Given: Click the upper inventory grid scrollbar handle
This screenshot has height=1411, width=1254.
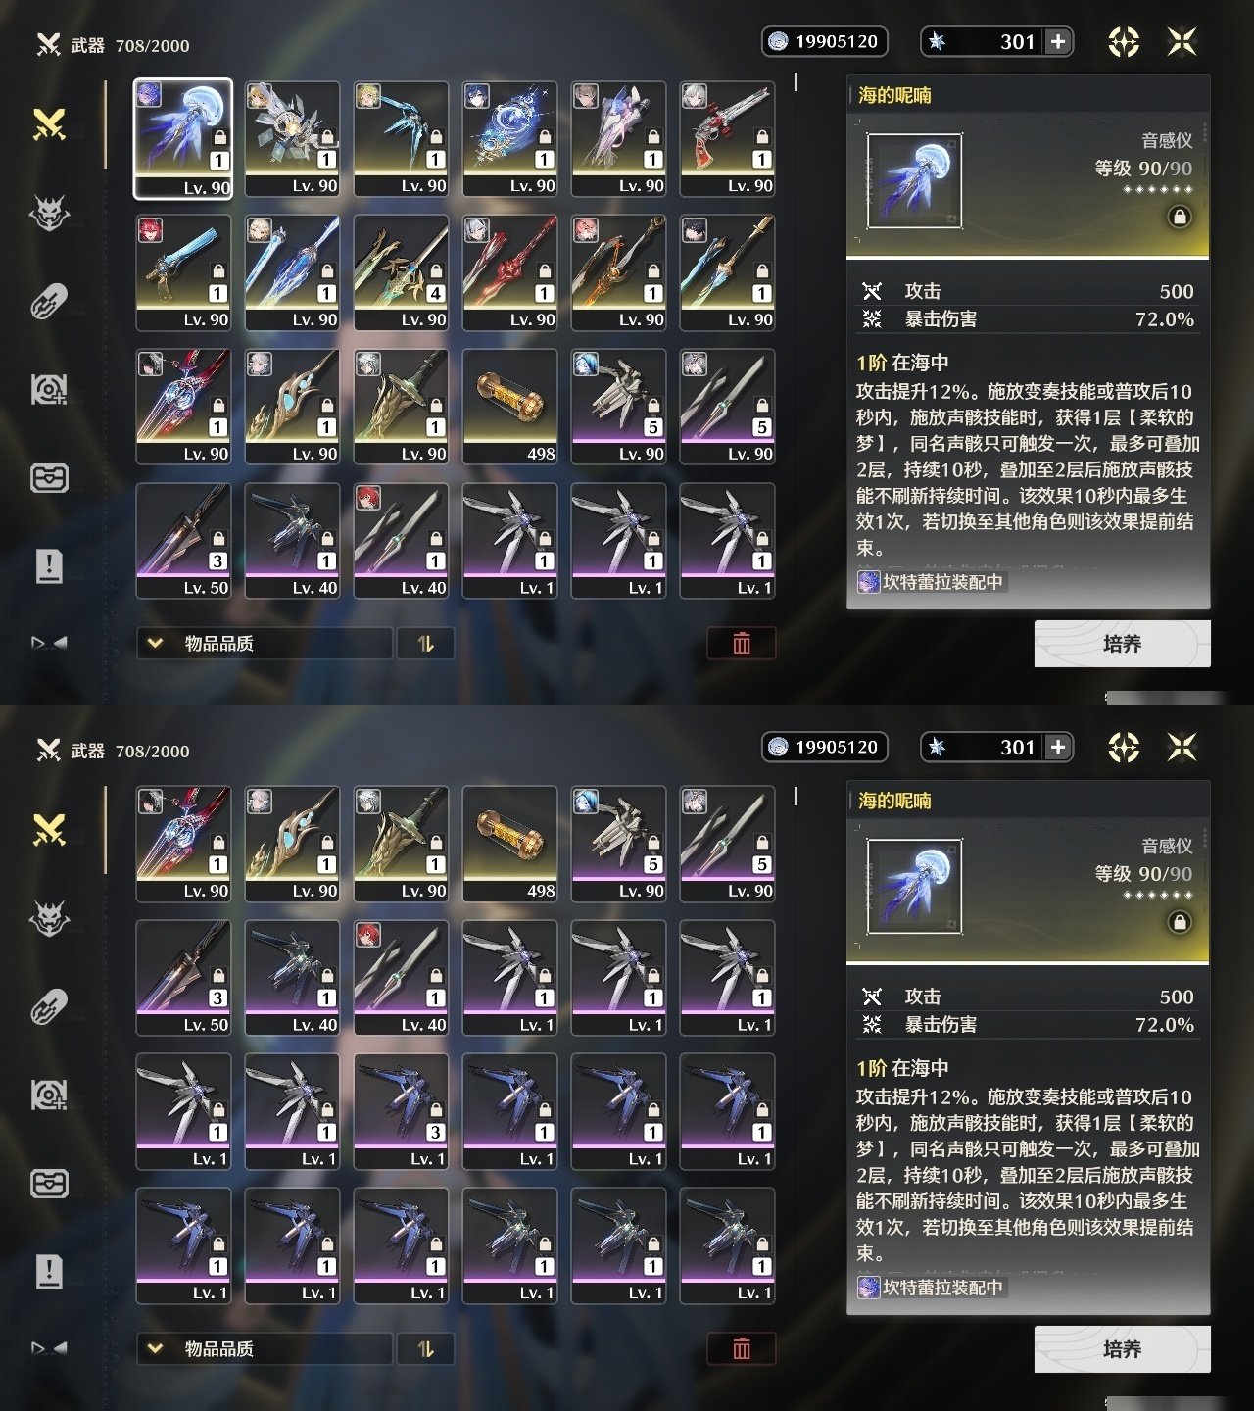Looking at the screenshot, I should [x=796, y=83].
